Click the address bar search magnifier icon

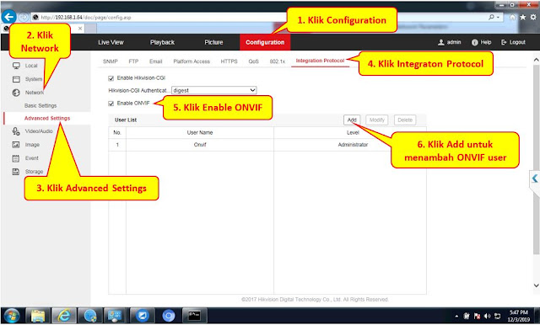pos(491,17)
